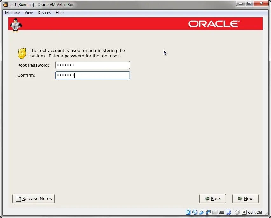
Task: Click the Tux penguin installer logo
Action: (16, 25)
